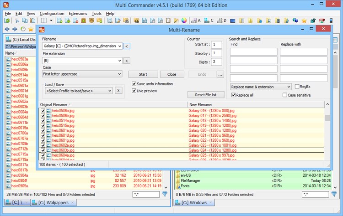Click the right panel filter funnel icon
343x216 pixels.
[334, 194]
